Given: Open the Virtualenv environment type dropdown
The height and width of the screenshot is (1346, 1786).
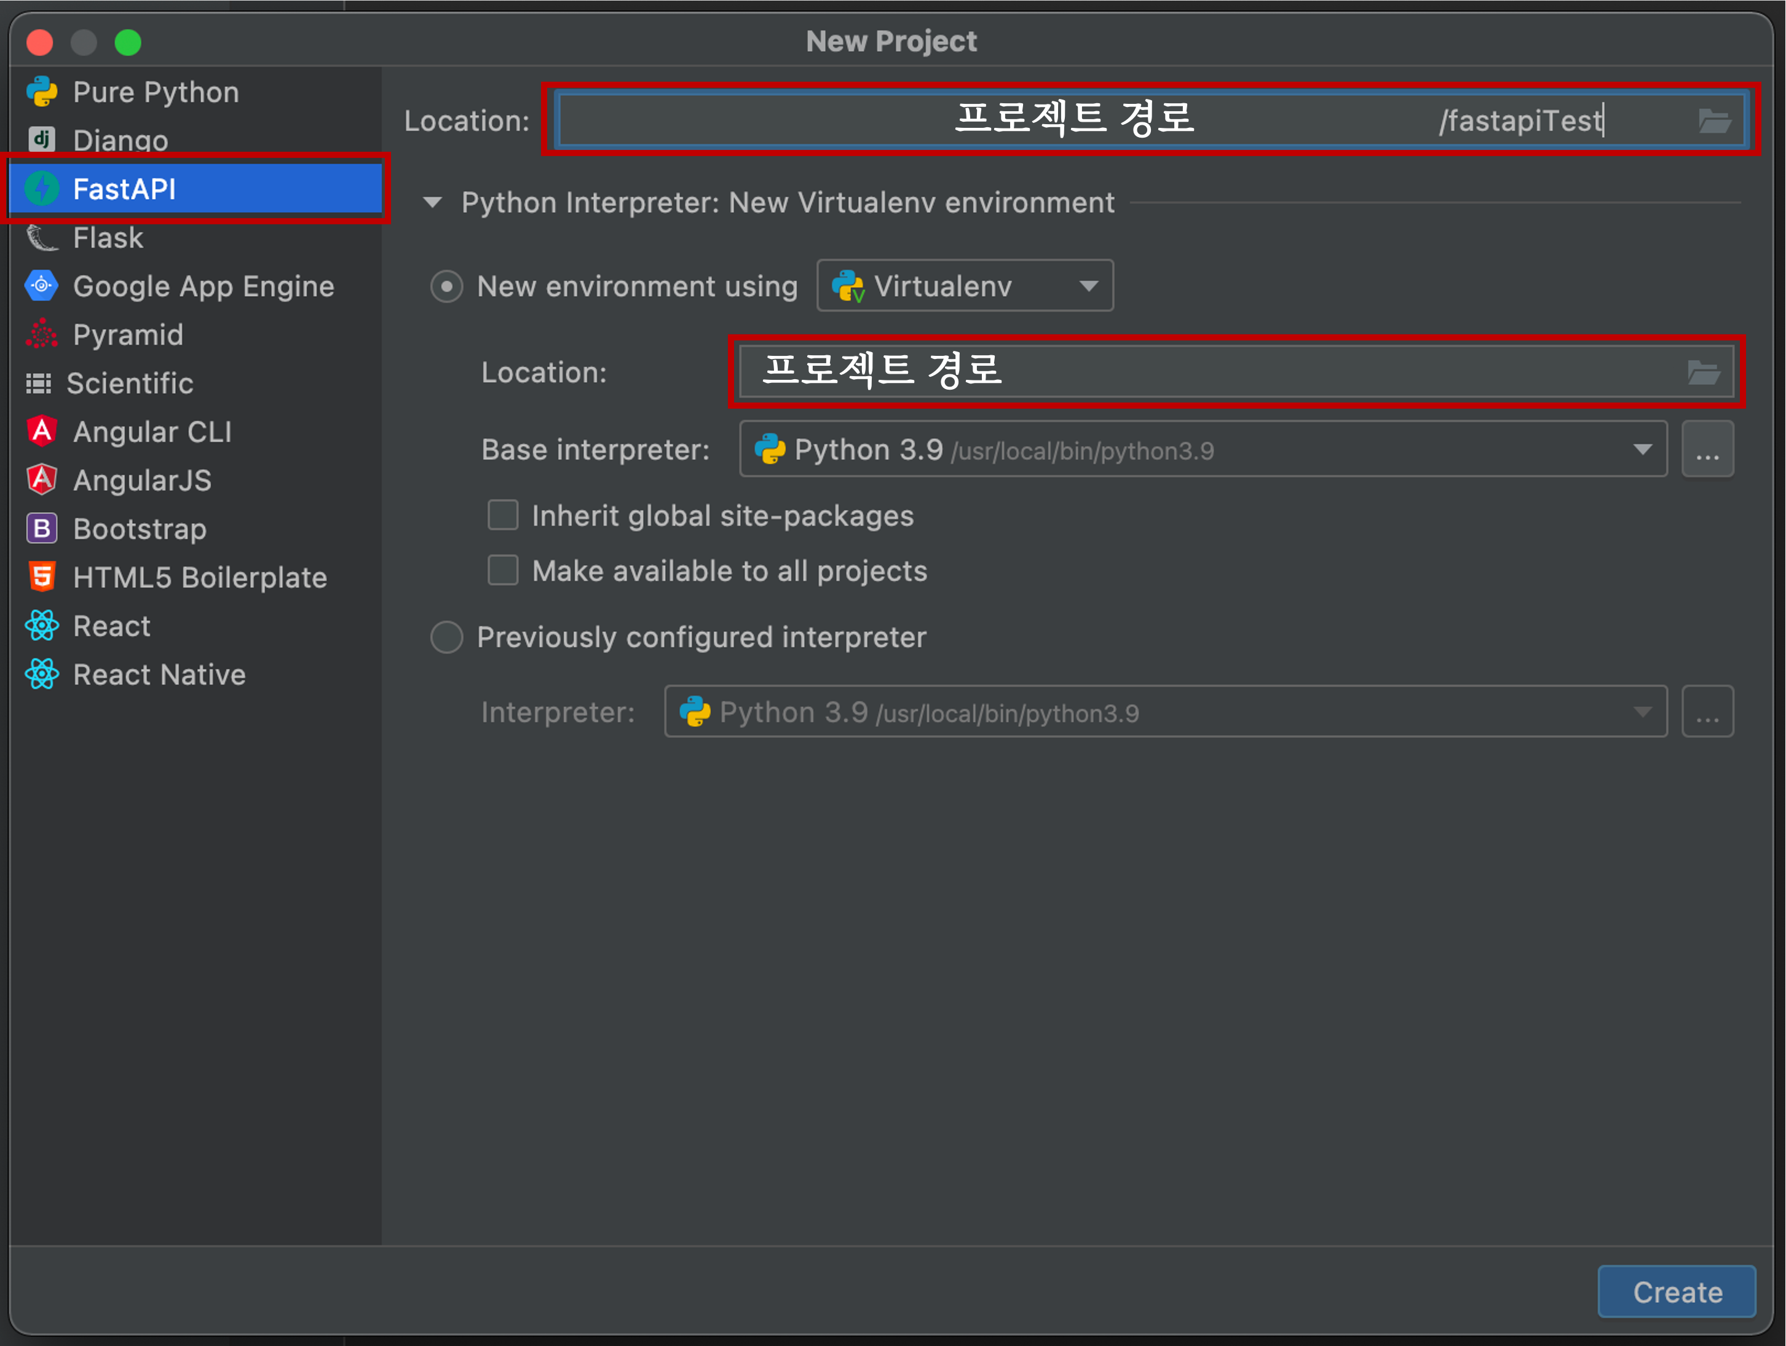Looking at the screenshot, I should 965,286.
